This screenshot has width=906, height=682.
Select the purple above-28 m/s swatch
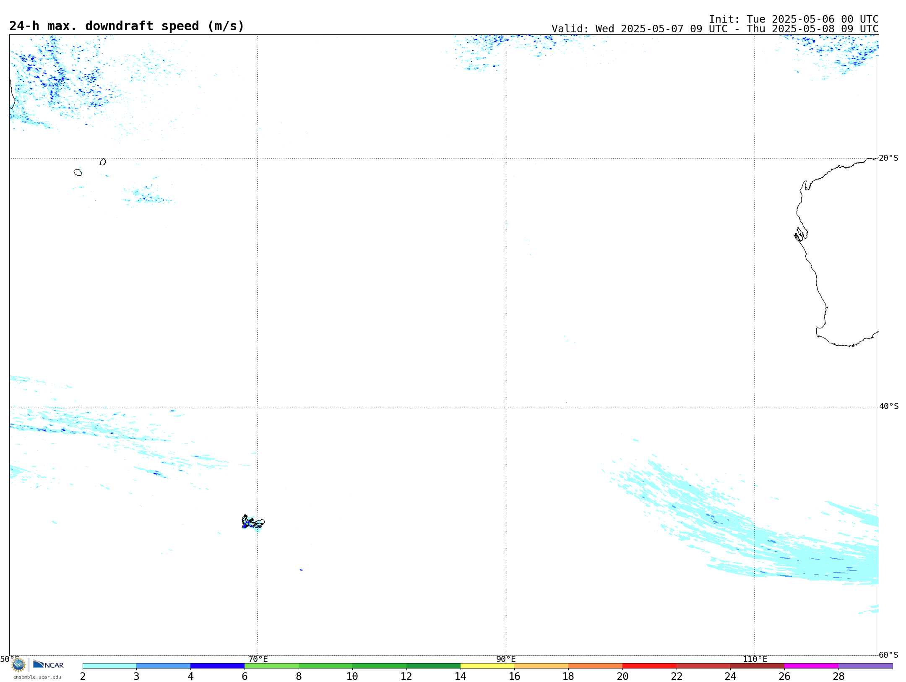(865, 666)
